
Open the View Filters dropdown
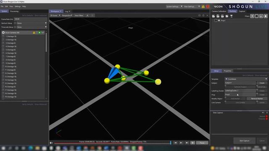tap(79, 16)
